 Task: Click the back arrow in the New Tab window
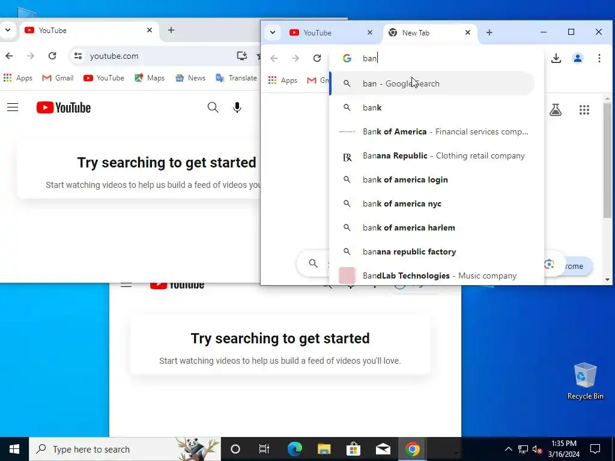[274, 58]
